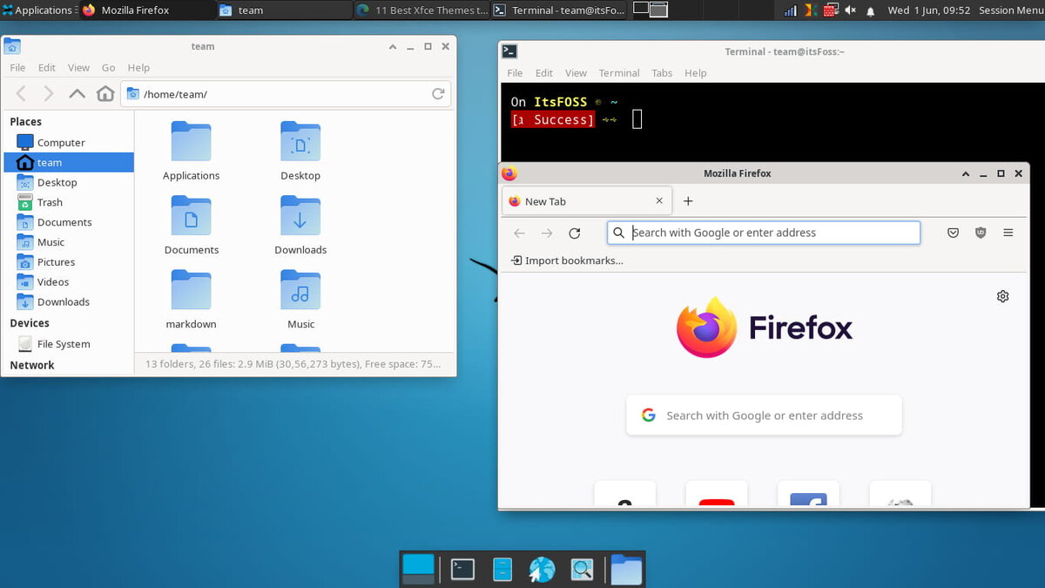Click Show Desktop icon in dock

click(x=418, y=570)
